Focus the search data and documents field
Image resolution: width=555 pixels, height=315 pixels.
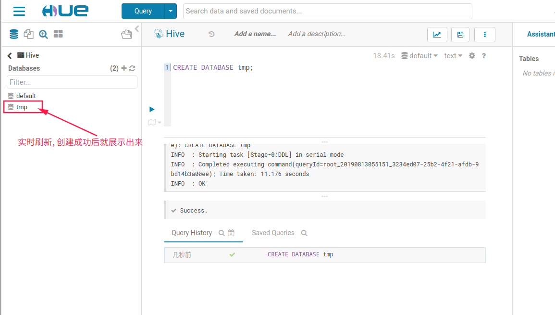click(x=327, y=11)
